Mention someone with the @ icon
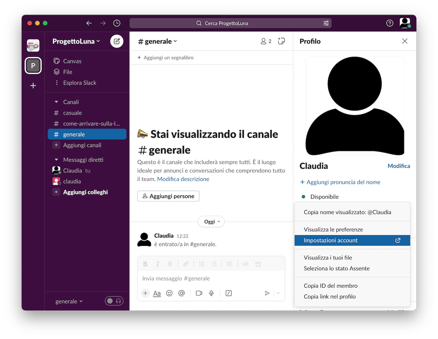This screenshot has width=438, height=339. pos(182,293)
